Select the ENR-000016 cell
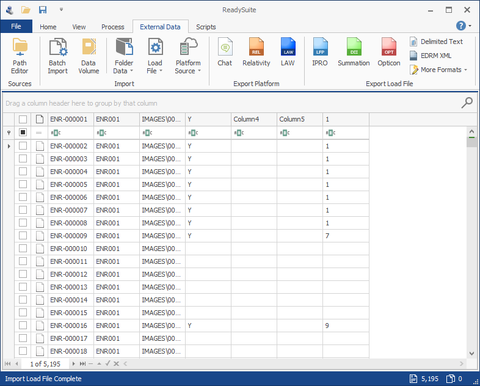The height and width of the screenshot is (386, 480). pos(71,326)
